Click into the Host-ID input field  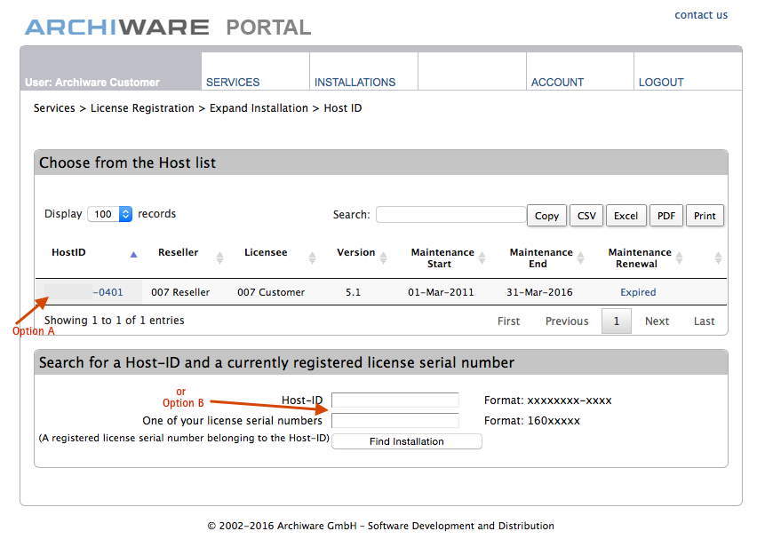pyautogui.click(x=395, y=400)
